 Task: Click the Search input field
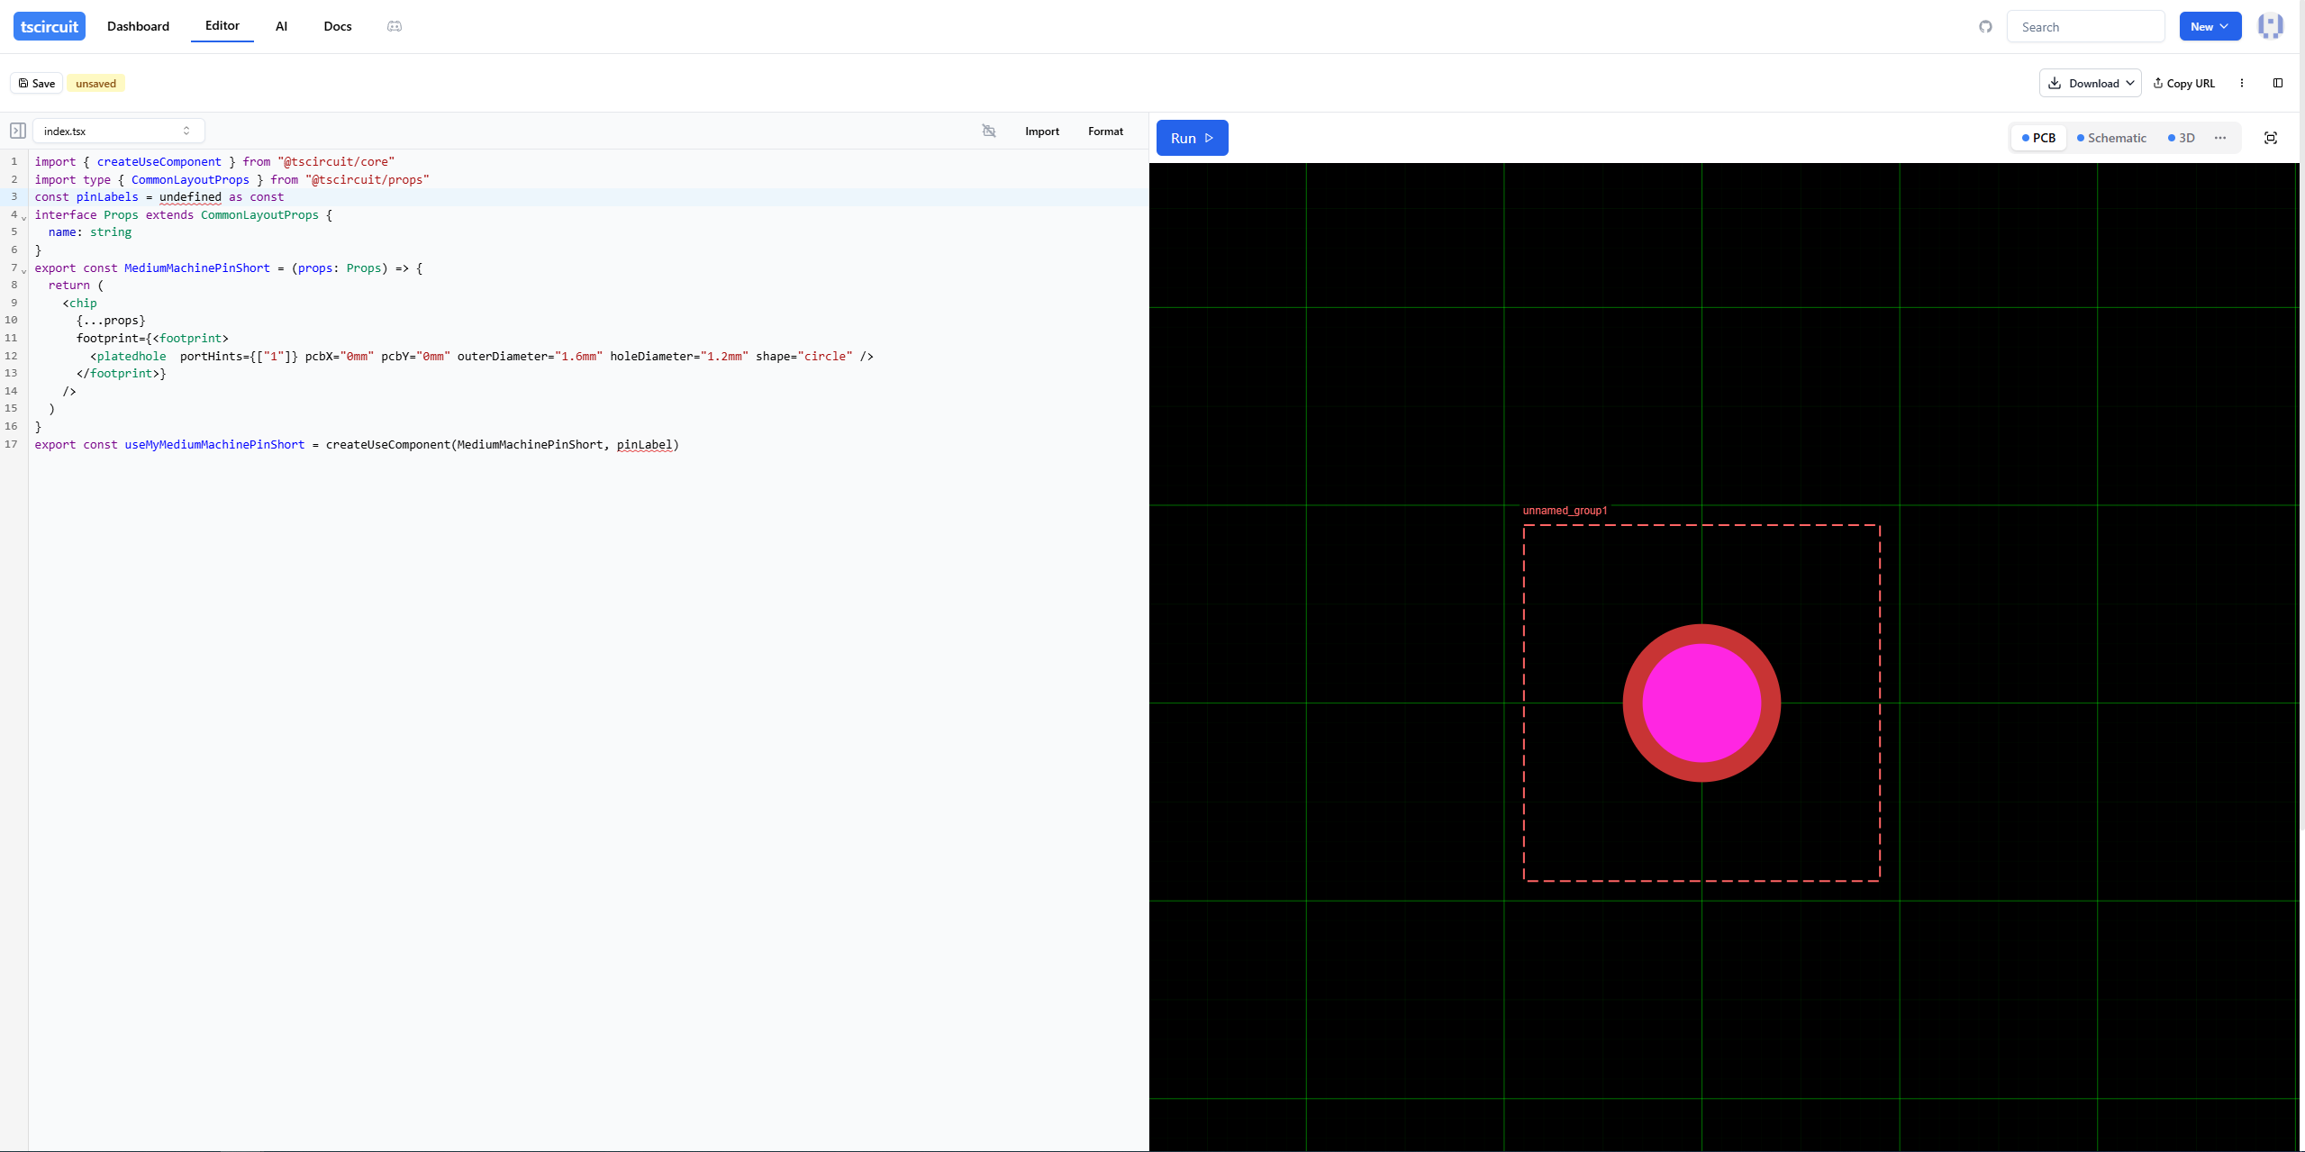[x=2085, y=27]
